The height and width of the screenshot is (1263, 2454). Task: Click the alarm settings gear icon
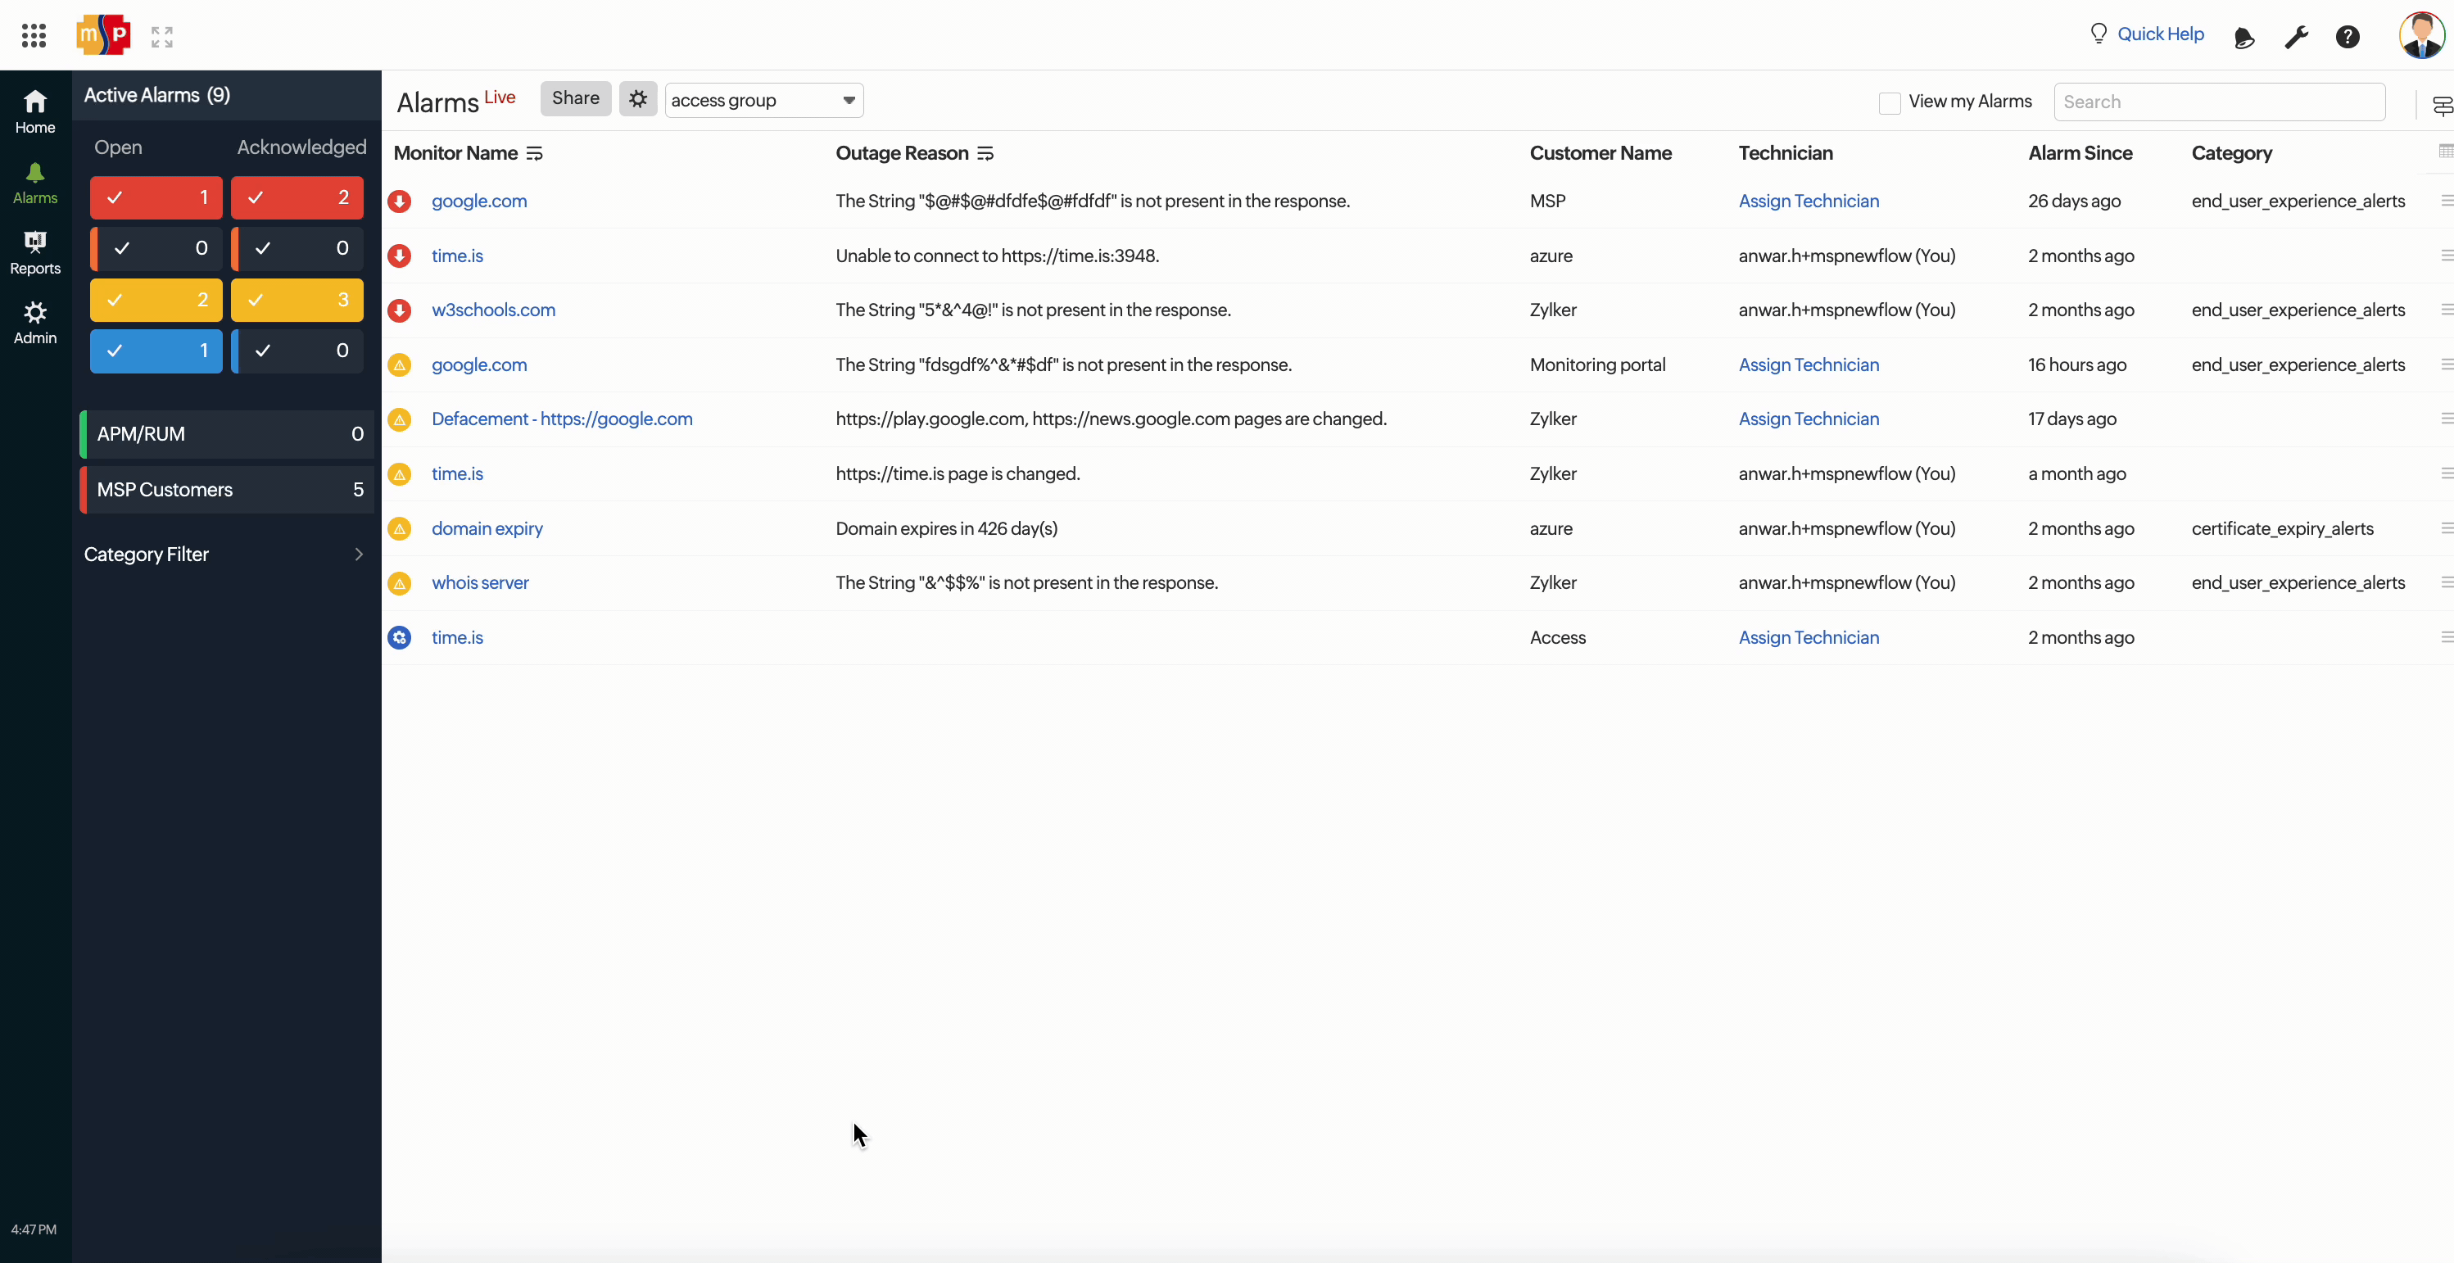(637, 99)
